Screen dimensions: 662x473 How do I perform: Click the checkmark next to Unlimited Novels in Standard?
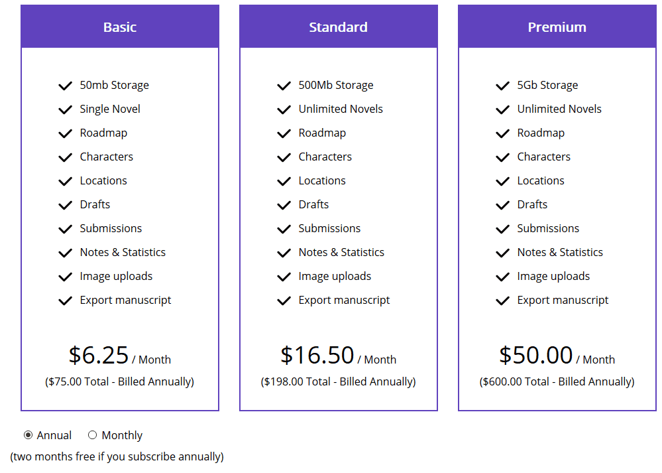(284, 109)
